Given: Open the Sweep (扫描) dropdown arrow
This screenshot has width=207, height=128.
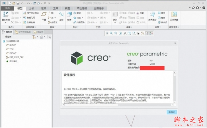Looking at the screenshot, I should point(82,18).
